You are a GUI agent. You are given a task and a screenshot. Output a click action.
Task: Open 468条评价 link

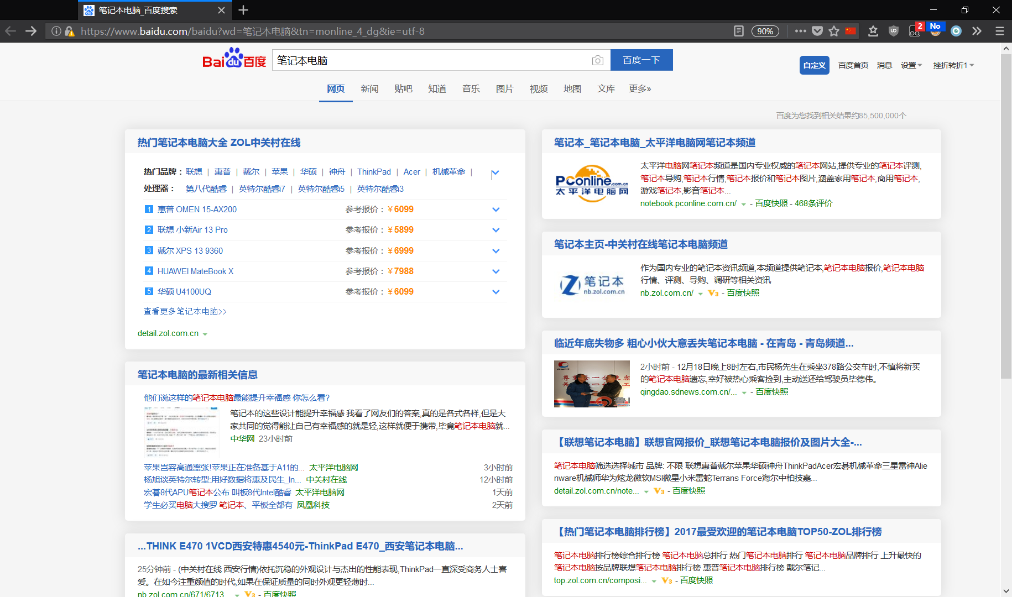(813, 203)
